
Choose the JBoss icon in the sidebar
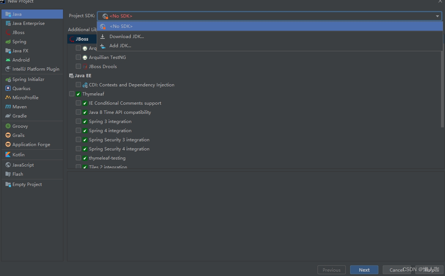click(x=8, y=33)
